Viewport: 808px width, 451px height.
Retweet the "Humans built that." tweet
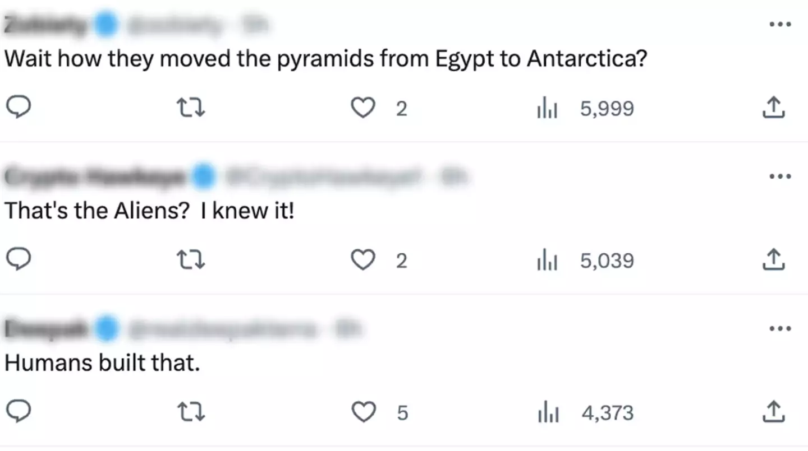click(191, 413)
